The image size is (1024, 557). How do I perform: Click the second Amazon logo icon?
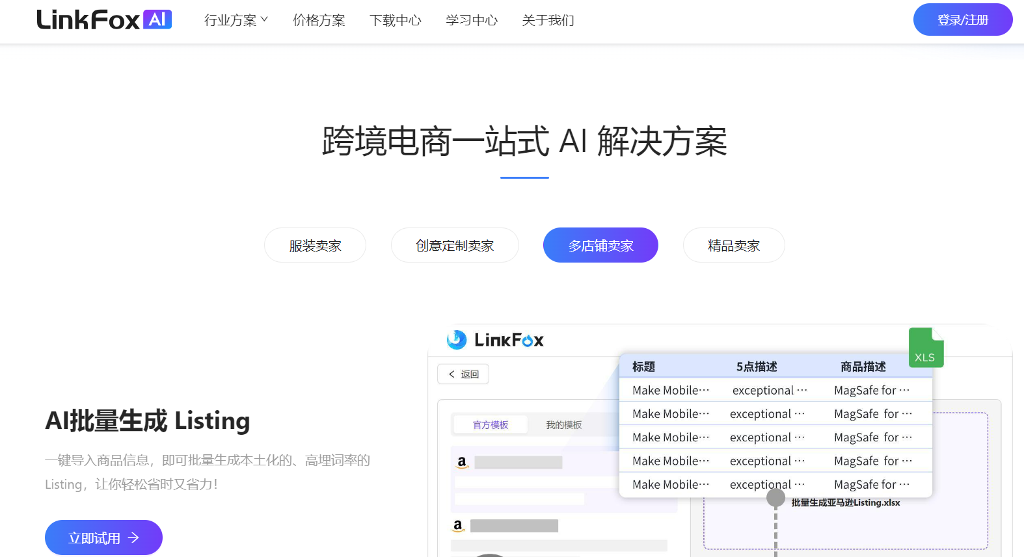458,526
